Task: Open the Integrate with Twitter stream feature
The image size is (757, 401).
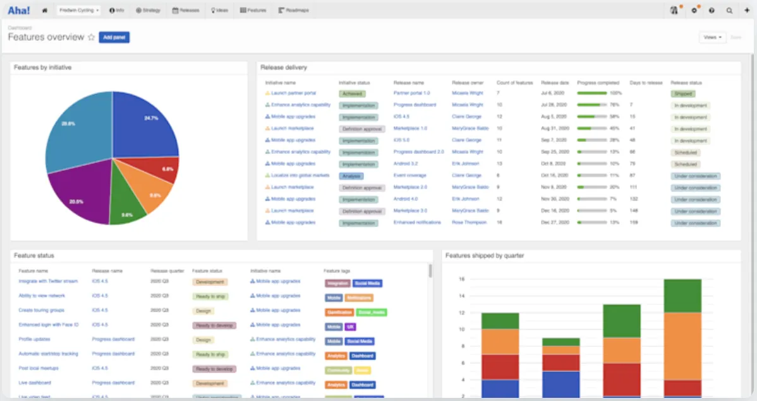Action: pyautogui.click(x=48, y=281)
